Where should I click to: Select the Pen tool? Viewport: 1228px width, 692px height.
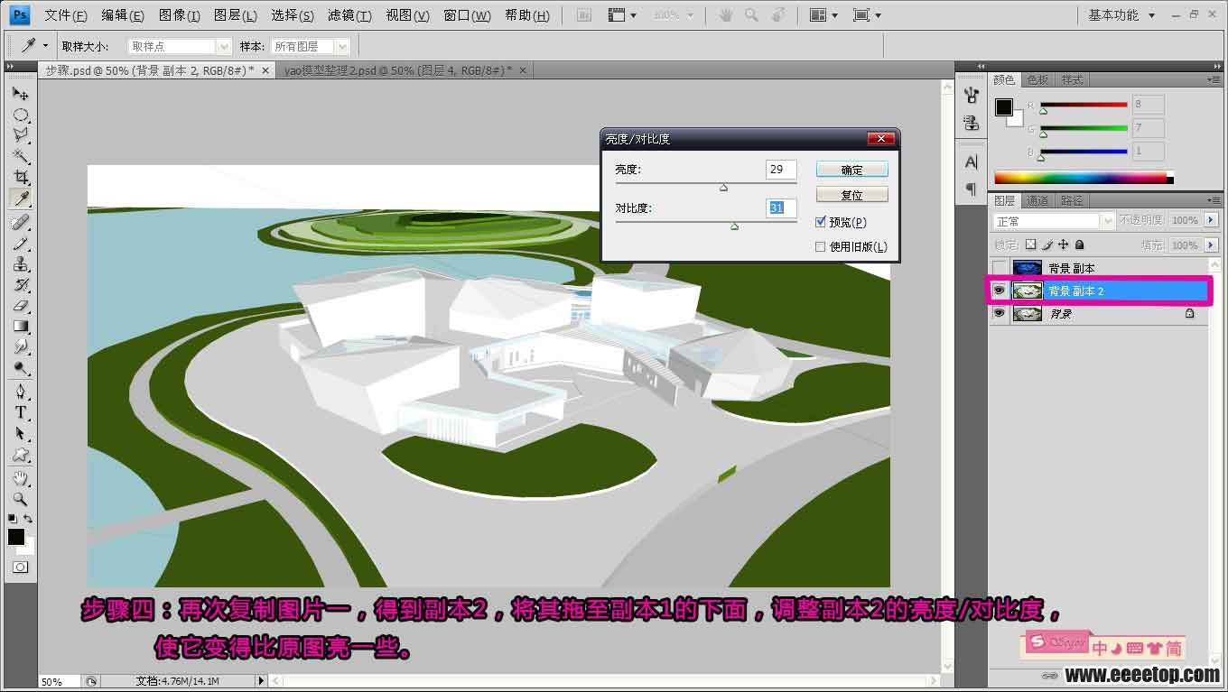20,392
